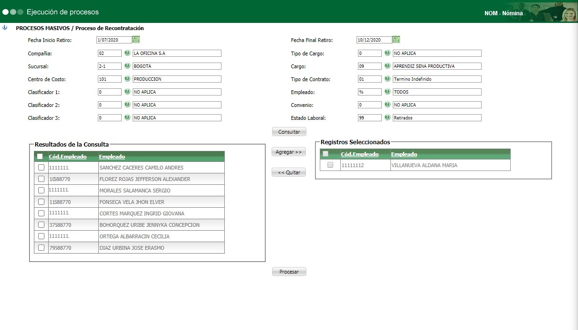578x330 pixels.
Task: Sort selected records by Empleado header
Action: (x=404, y=154)
